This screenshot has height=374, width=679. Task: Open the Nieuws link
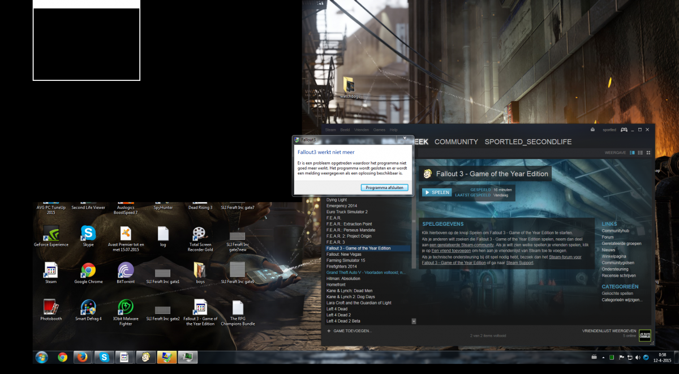pos(608,250)
